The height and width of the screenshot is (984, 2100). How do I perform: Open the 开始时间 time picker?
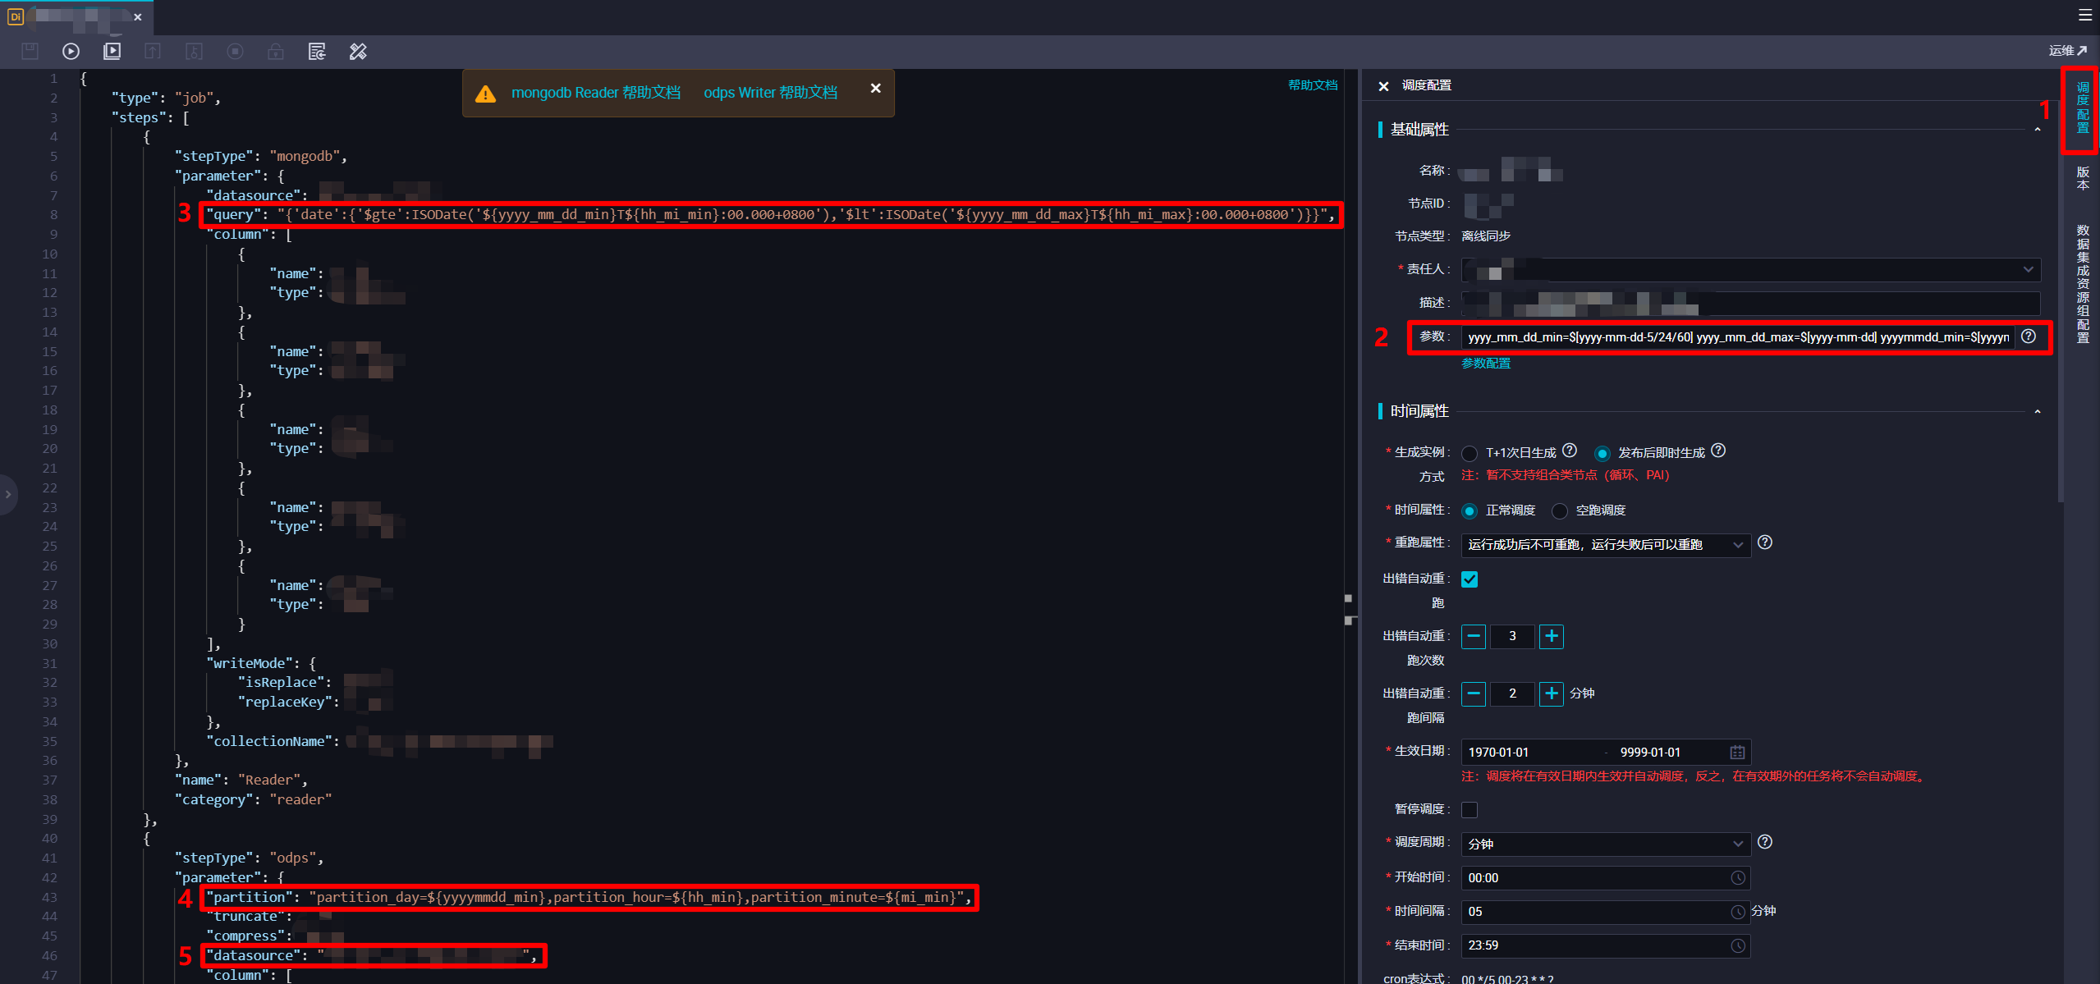1606,878
